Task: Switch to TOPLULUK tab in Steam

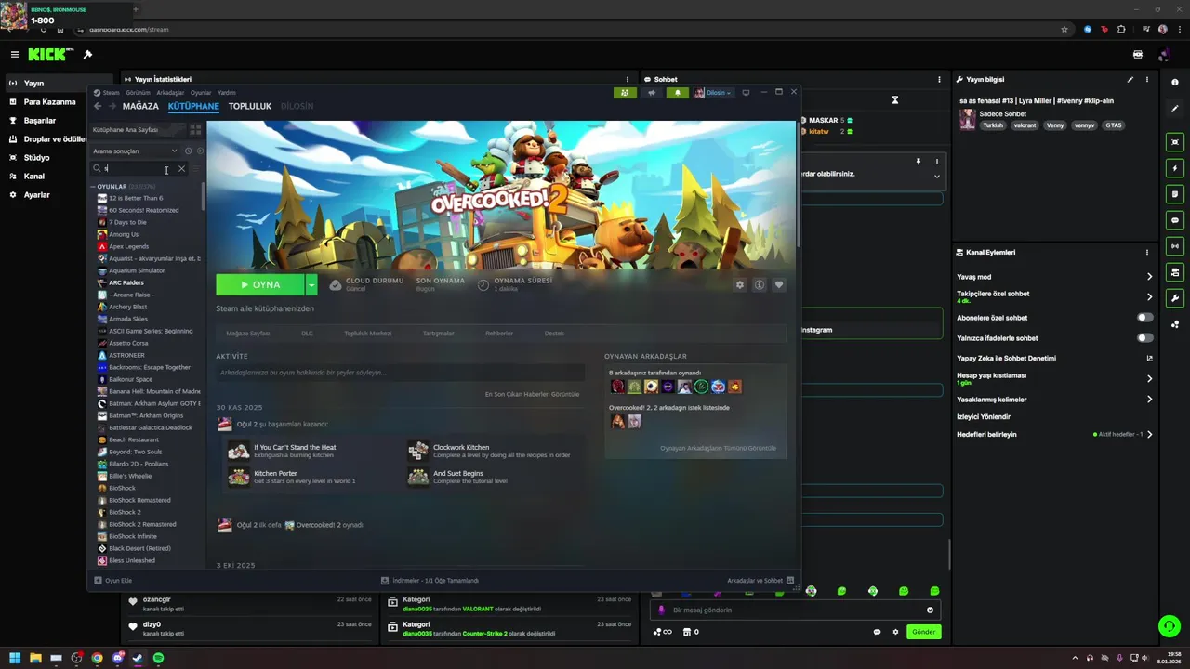Action: coord(250,106)
